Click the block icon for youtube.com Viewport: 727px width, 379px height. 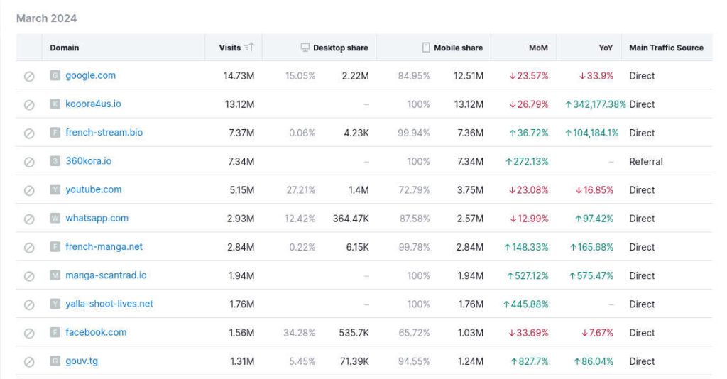(29, 190)
